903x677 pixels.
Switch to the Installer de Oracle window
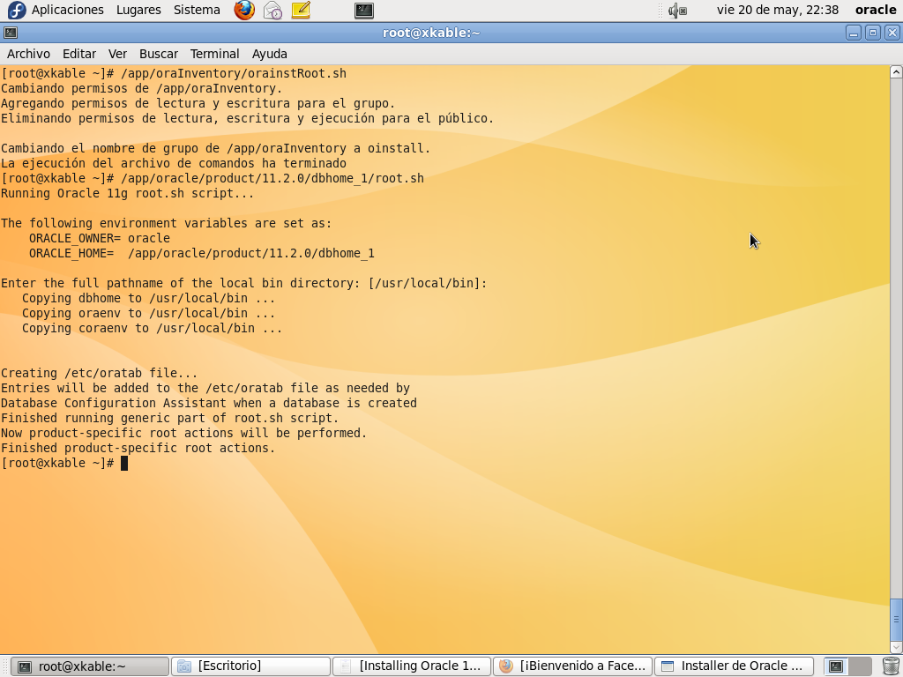pos(735,666)
